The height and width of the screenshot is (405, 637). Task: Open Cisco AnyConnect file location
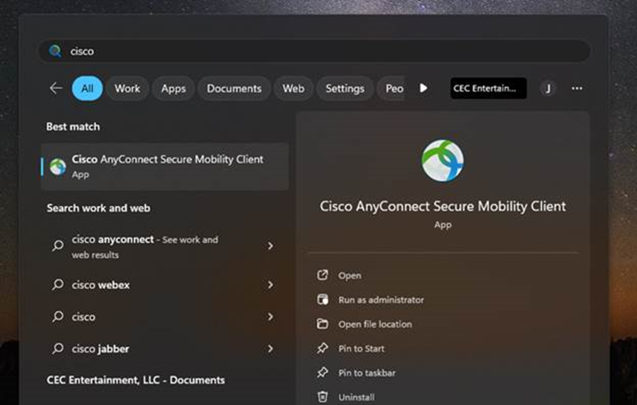[x=376, y=324]
